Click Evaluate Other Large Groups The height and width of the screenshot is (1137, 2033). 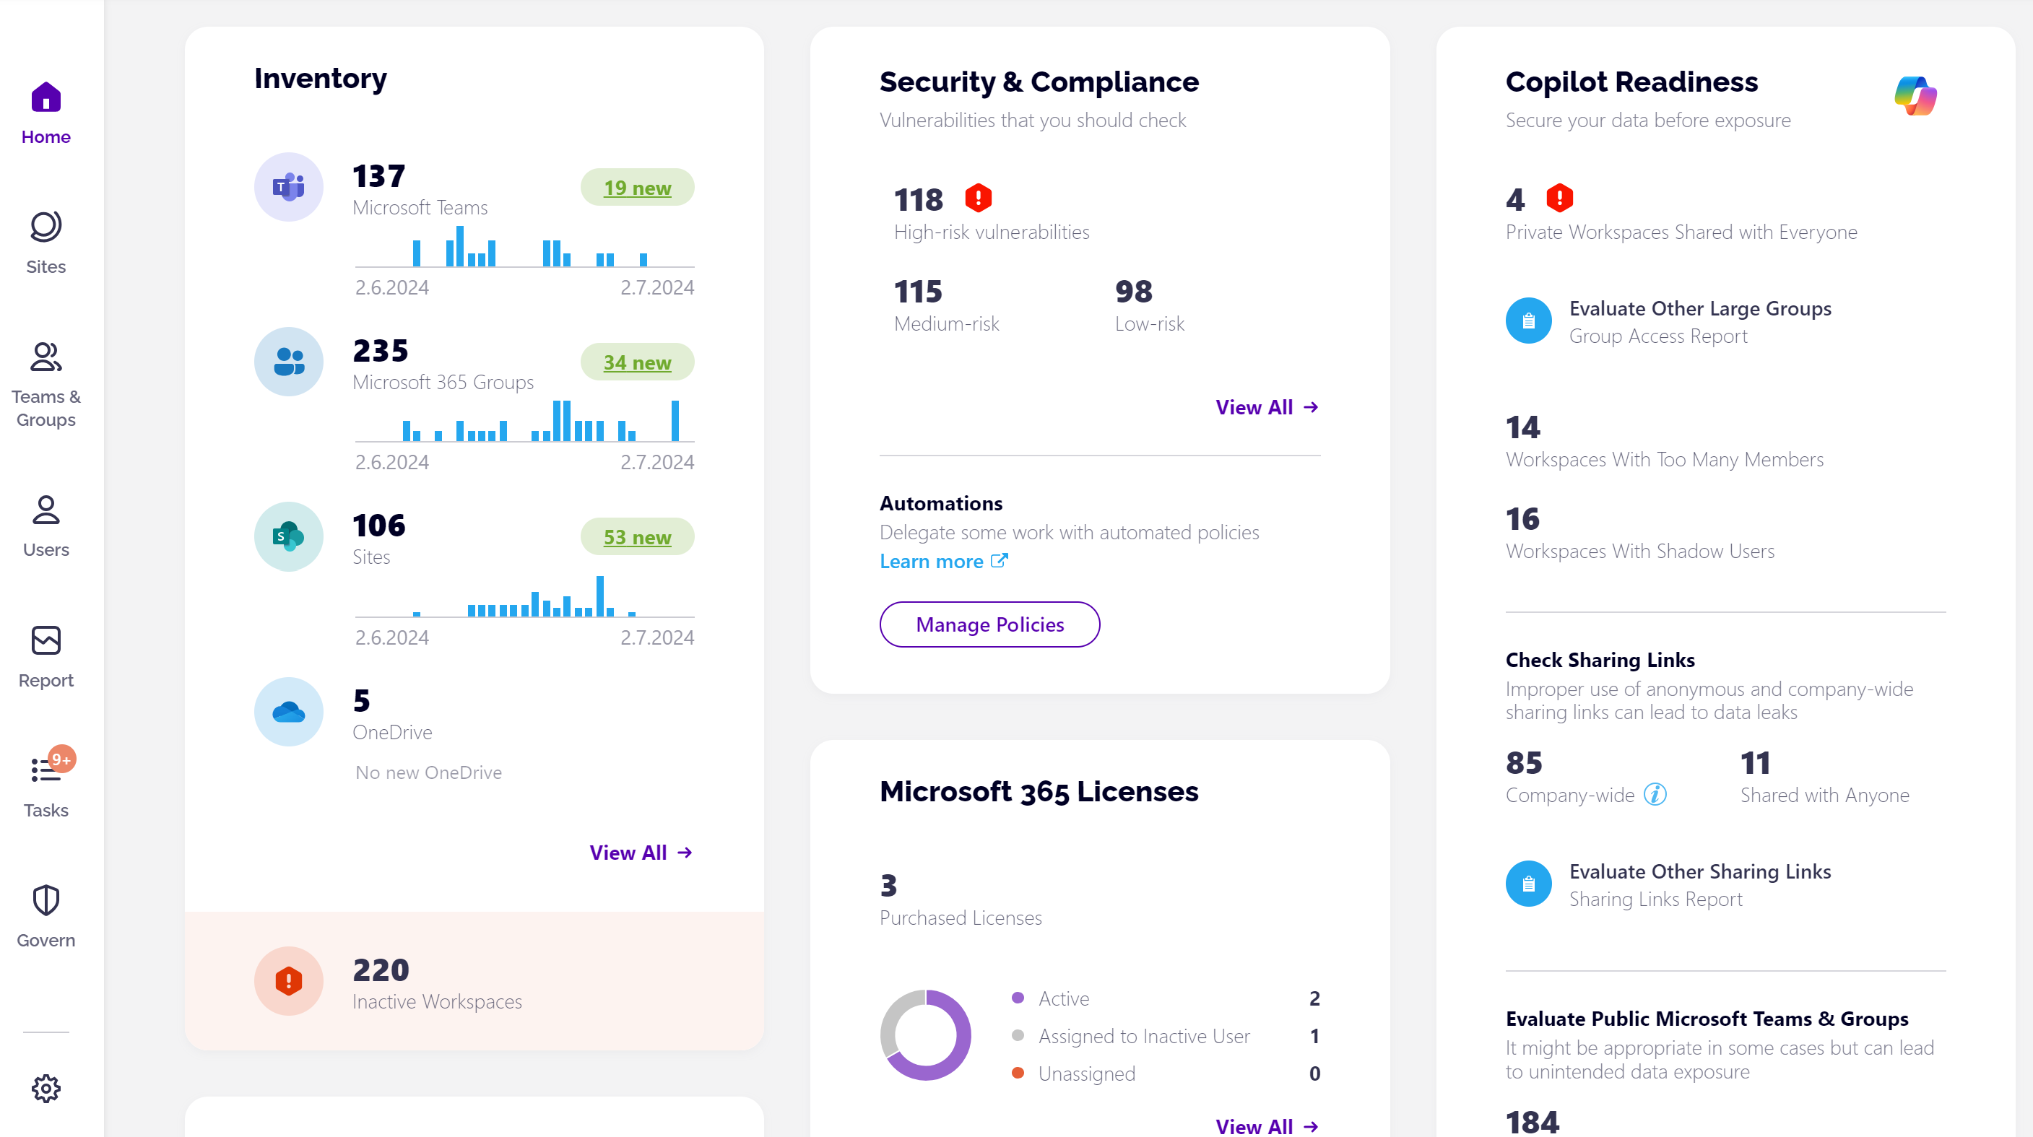click(x=1700, y=308)
